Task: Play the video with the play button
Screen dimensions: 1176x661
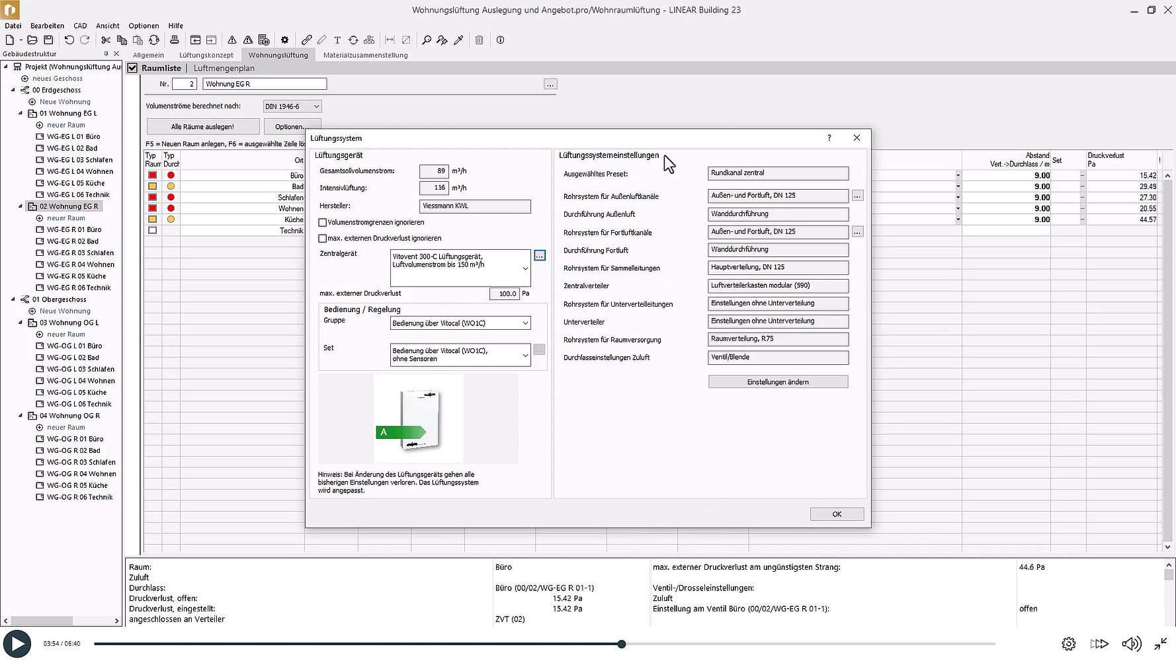Action: point(17,644)
